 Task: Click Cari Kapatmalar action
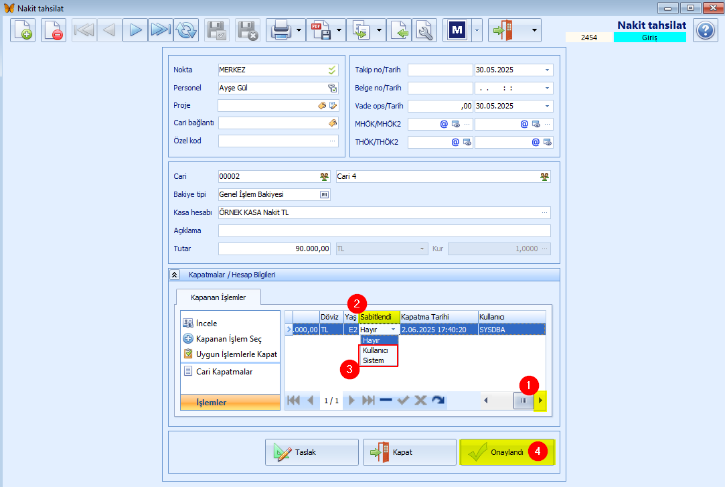tap(224, 371)
